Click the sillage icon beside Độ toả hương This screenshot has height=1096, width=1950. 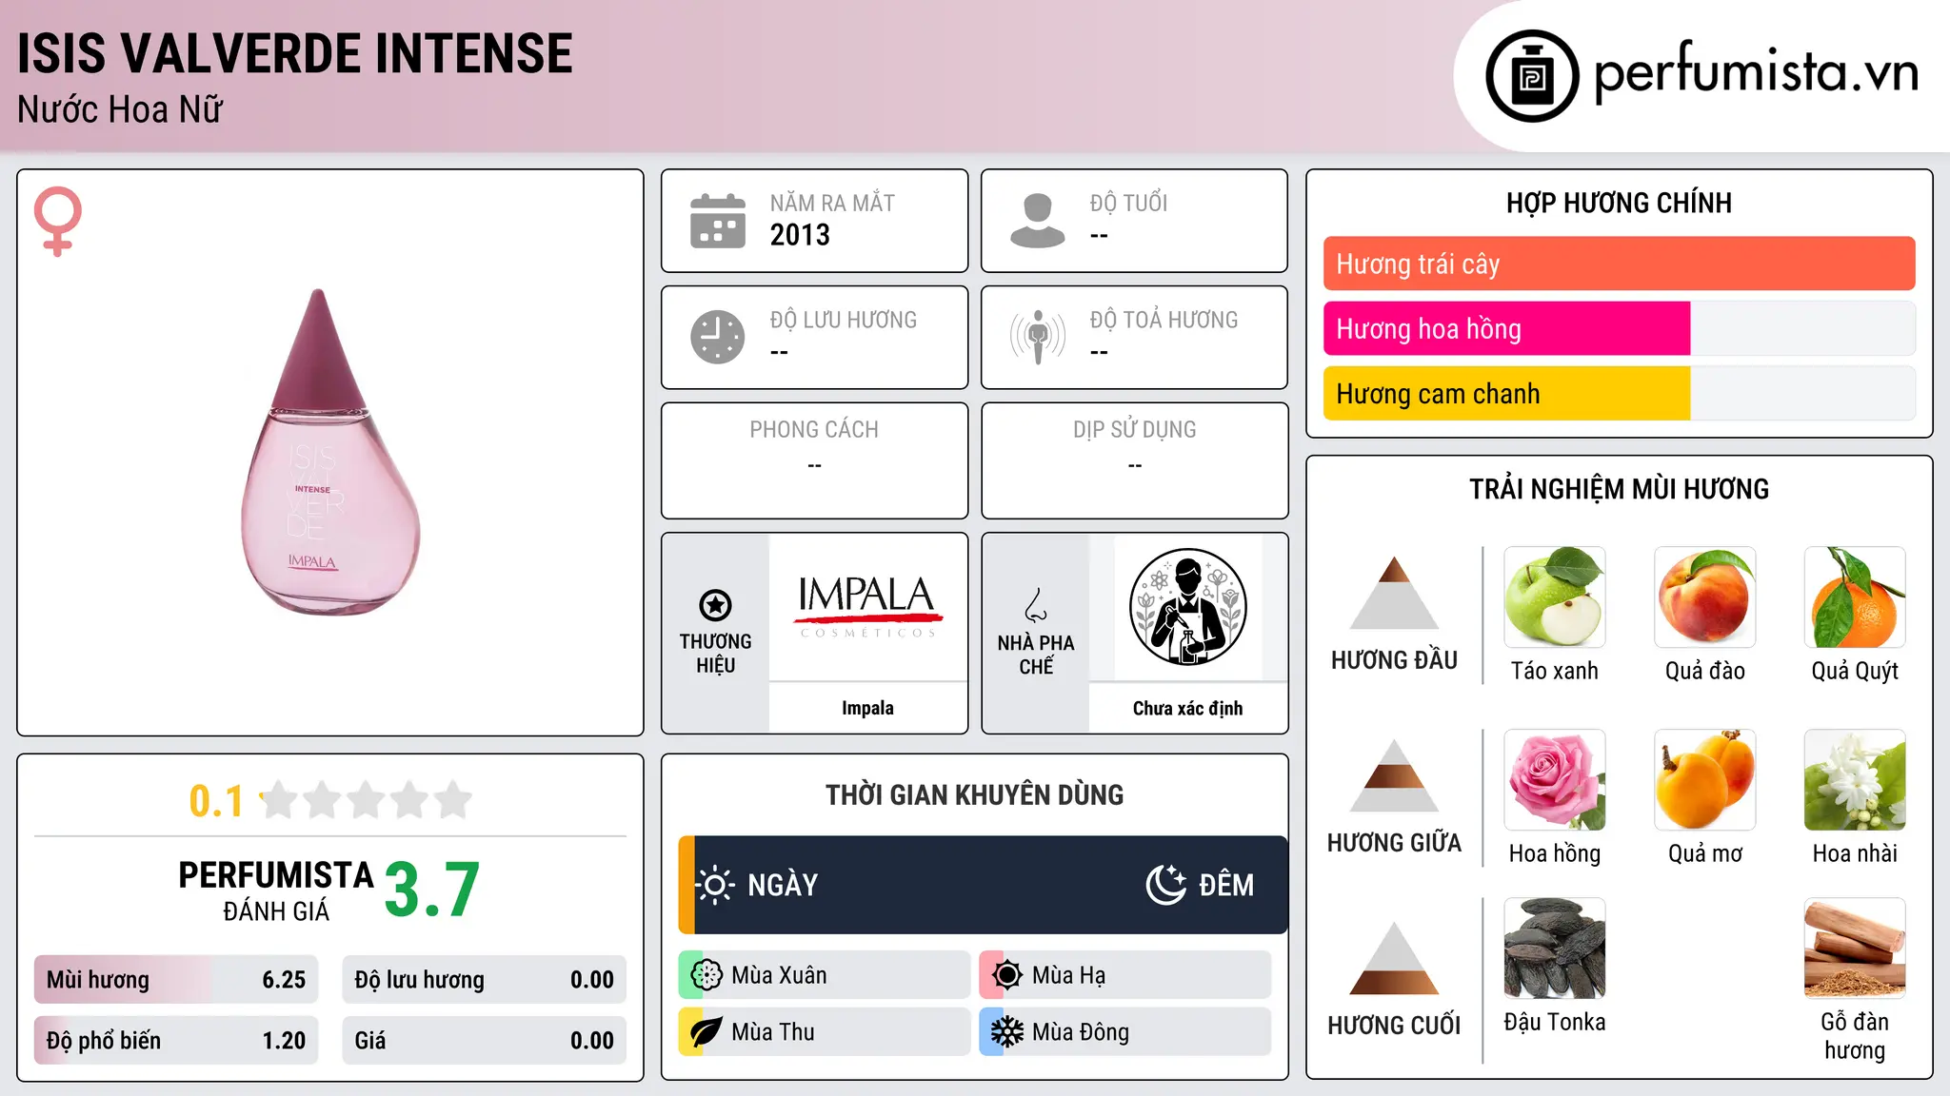tap(1038, 337)
